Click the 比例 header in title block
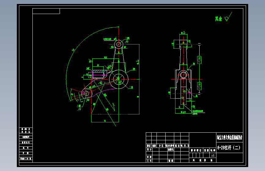 tap(213, 150)
